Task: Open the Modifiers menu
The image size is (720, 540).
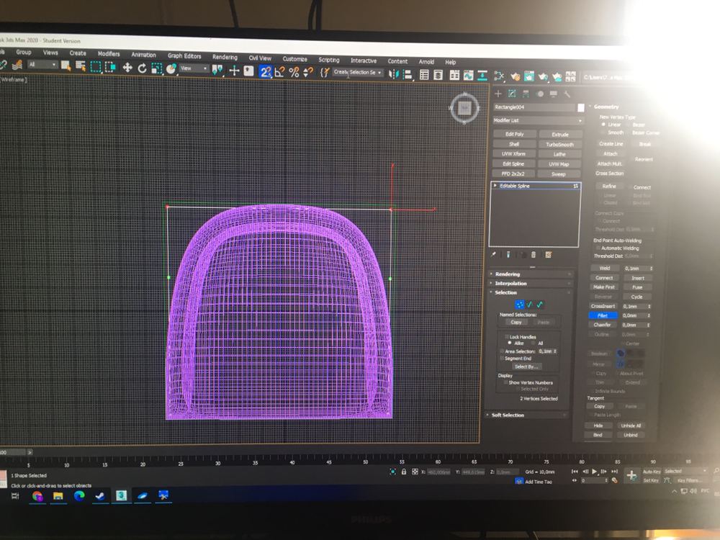Action: pyautogui.click(x=109, y=54)
